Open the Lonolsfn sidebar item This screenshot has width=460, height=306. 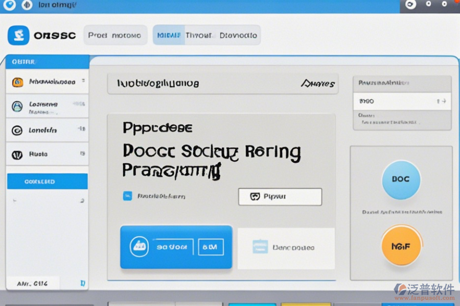(47, 131)
